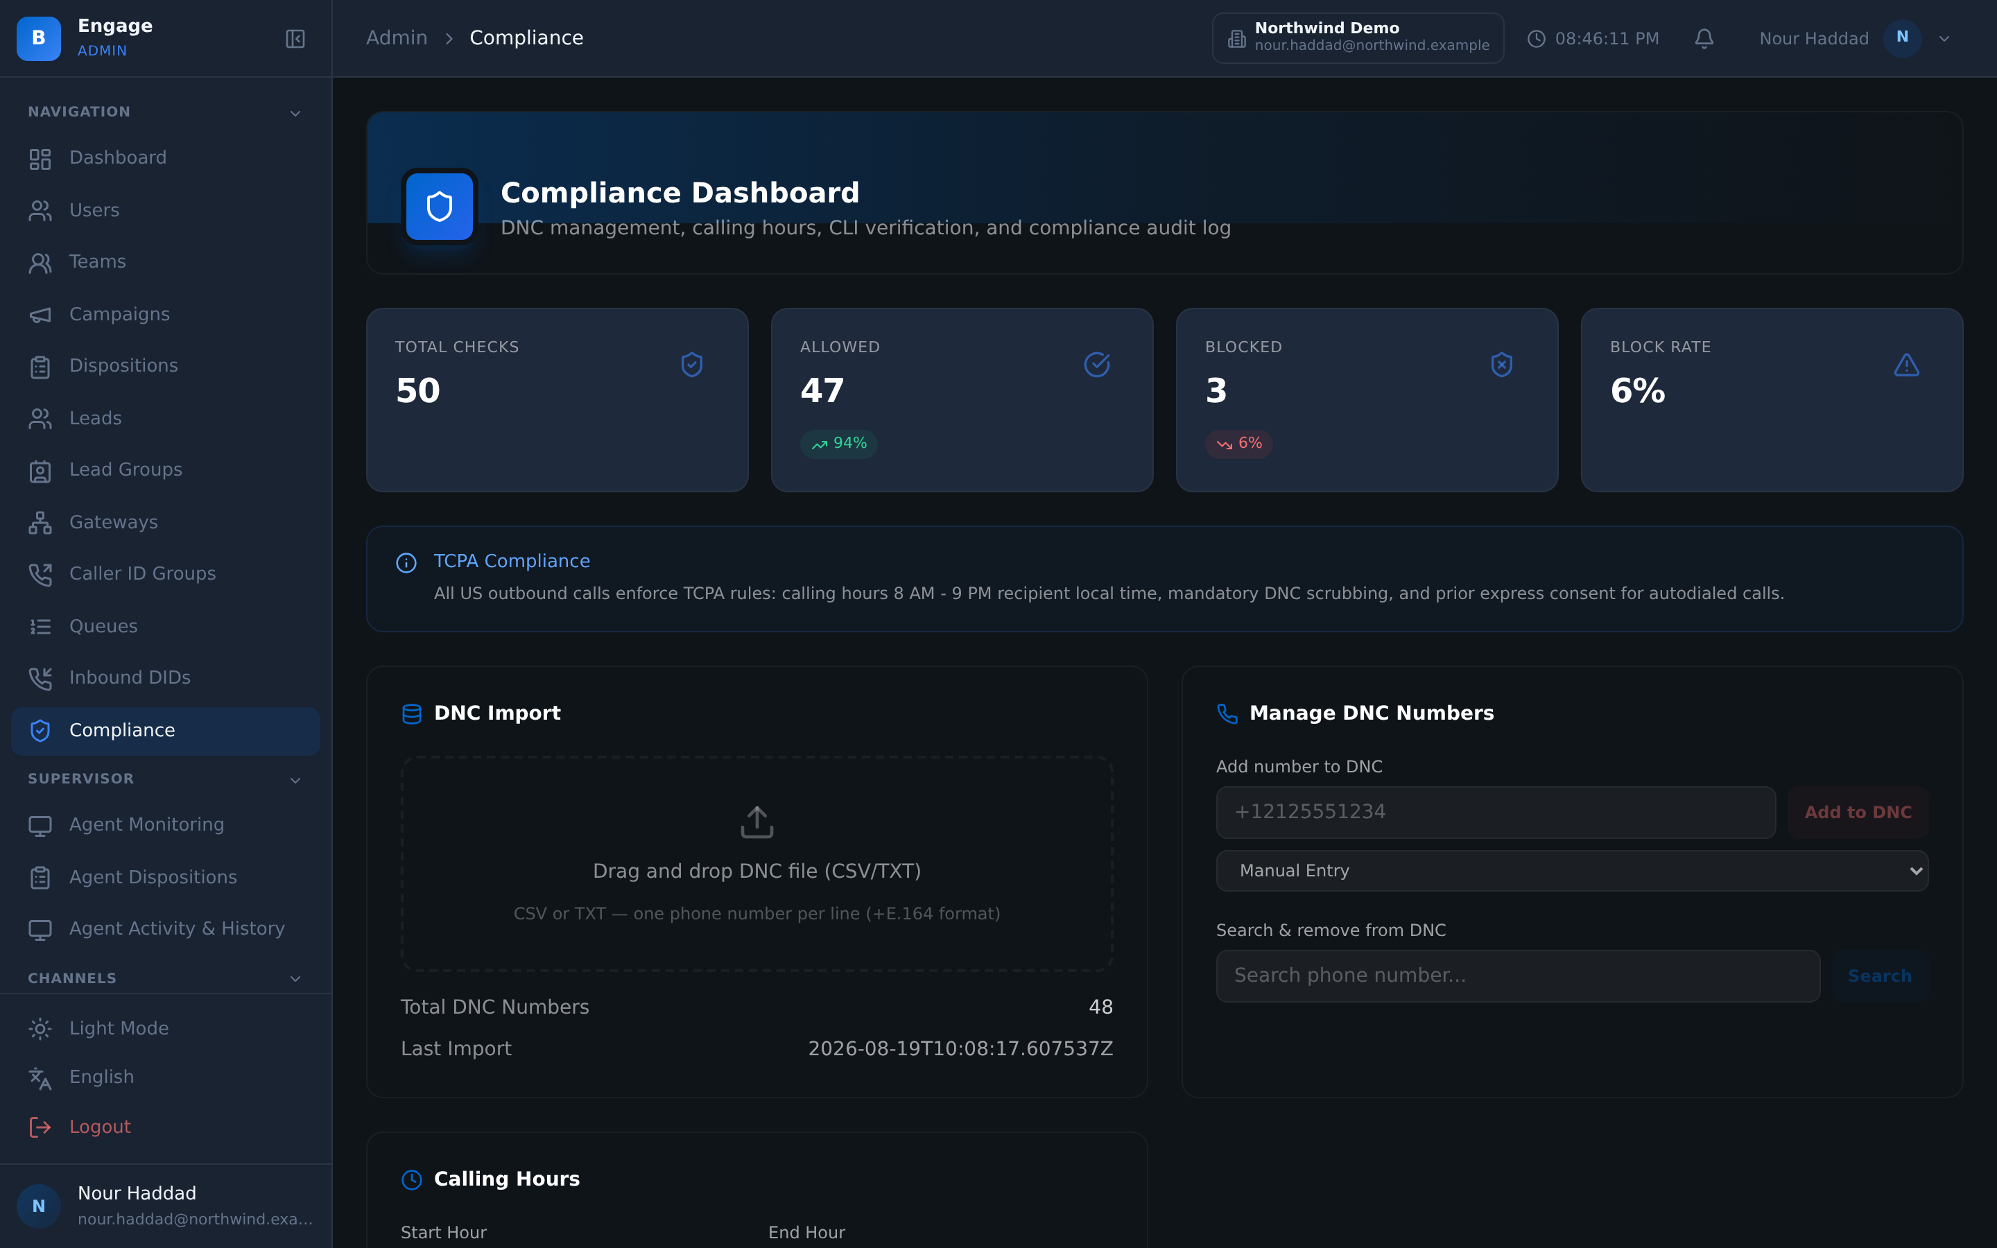1997x1248 pixels.
Task: Click the Dispositions clipboard icon
Action: tap(40, 367)
